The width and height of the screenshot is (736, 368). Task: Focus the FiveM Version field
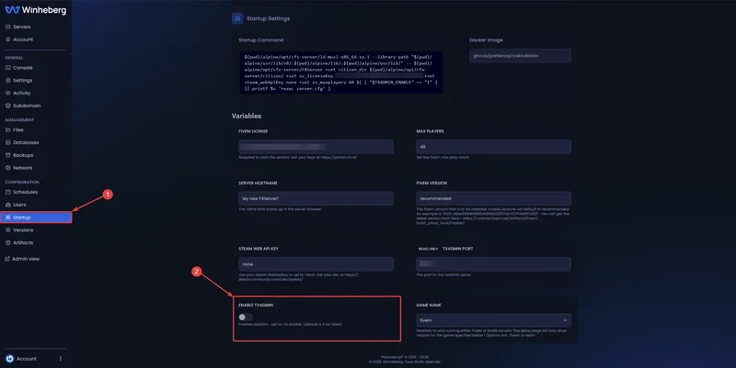tap(494, 198)
